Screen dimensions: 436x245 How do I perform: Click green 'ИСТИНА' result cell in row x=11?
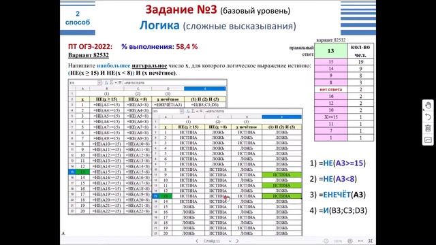pyautogui.click(x=281, y=185)
